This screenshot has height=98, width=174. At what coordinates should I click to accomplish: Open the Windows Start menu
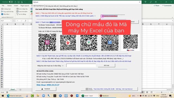coord(3,96)
